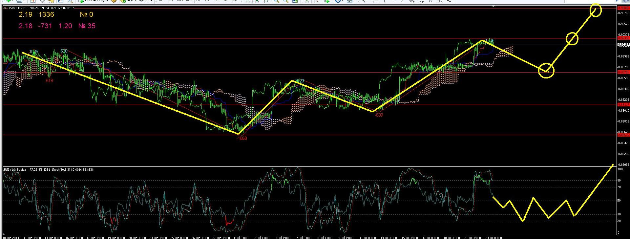Click the red 0.90856 price level label
Screen dimensions: 630x239
click(x=623, y=8)
